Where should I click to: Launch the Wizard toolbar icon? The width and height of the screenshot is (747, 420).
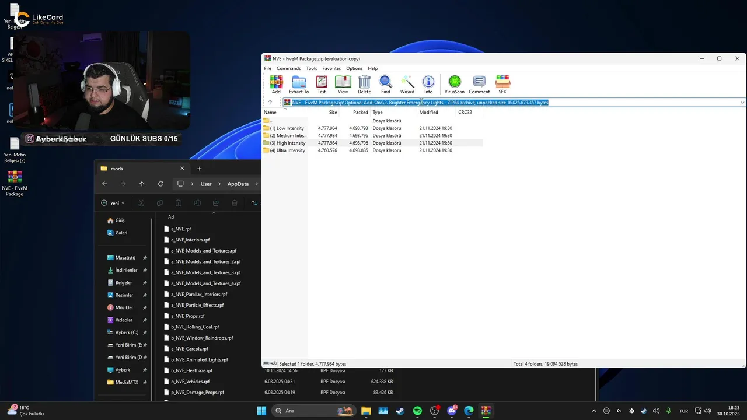tap(407, 85)
